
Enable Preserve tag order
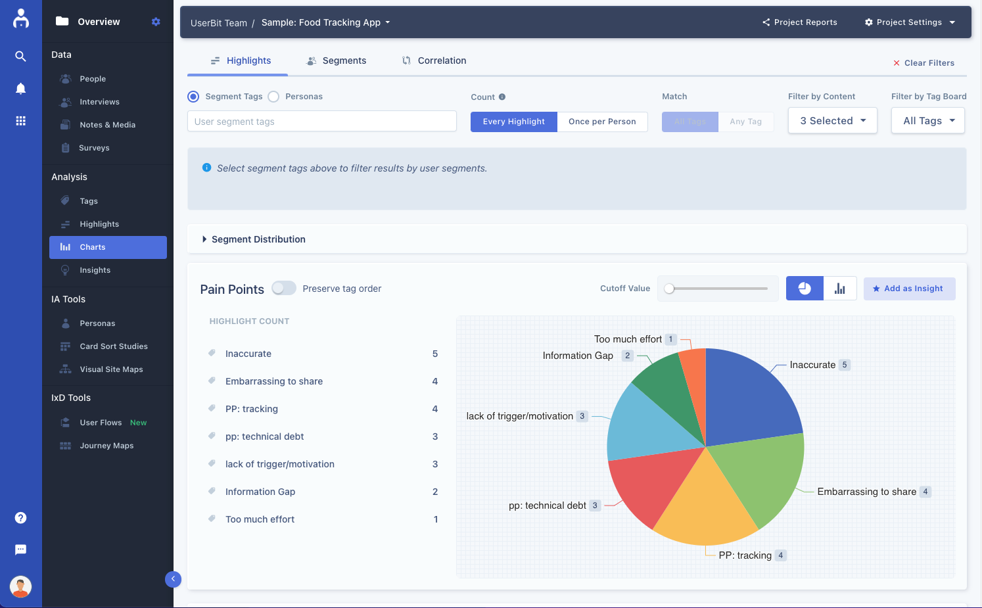283,288
